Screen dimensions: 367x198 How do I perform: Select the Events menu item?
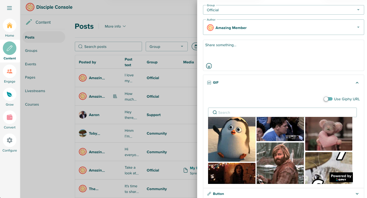(30, 64)
